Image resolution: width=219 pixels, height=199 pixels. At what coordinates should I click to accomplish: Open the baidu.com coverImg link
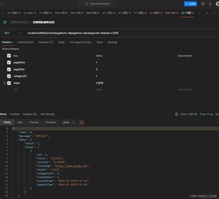(x=71, y=166)
